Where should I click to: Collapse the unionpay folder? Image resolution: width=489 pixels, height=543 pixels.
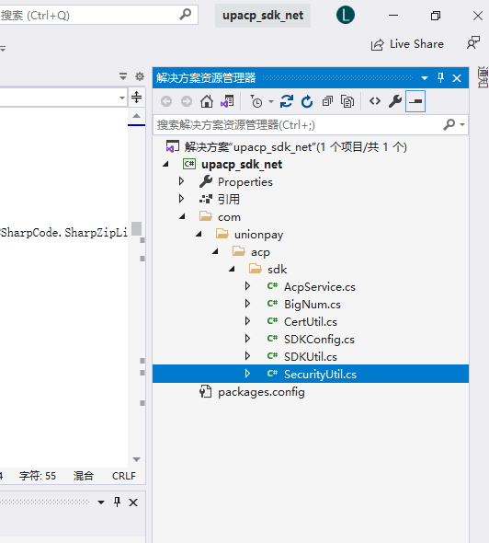(x=199, y=234)
